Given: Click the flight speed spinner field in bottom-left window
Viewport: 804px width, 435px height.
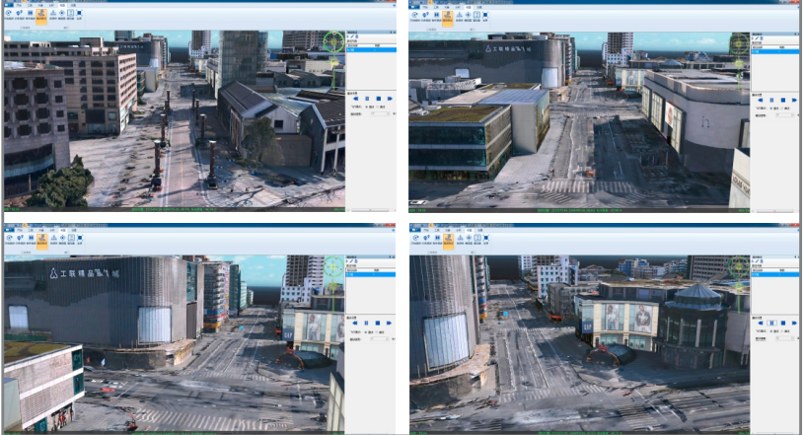Looking at the screenshot, I should click(x=381, y=337).
